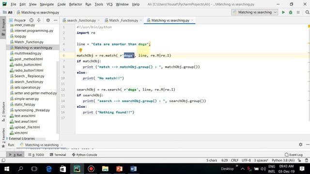Click the lock read-only icon in status bar
The image size is (310, 174).
point(300,160)
